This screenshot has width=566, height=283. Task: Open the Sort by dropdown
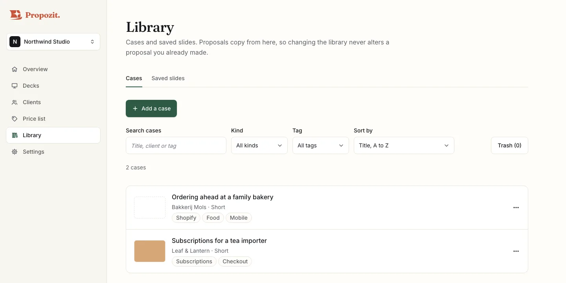(x=404, y=145)
